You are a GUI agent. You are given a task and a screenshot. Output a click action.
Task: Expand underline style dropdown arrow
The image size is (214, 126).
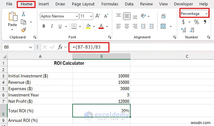(66, 26)
